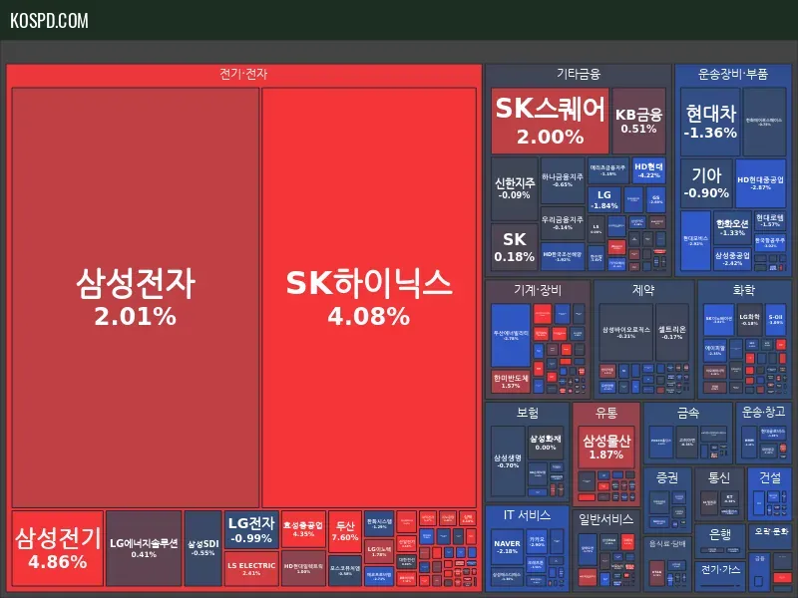This screenshot has width=798, height=598.
Task: Open the 오락·문화 sector header
Action: [x=771, y=531]
